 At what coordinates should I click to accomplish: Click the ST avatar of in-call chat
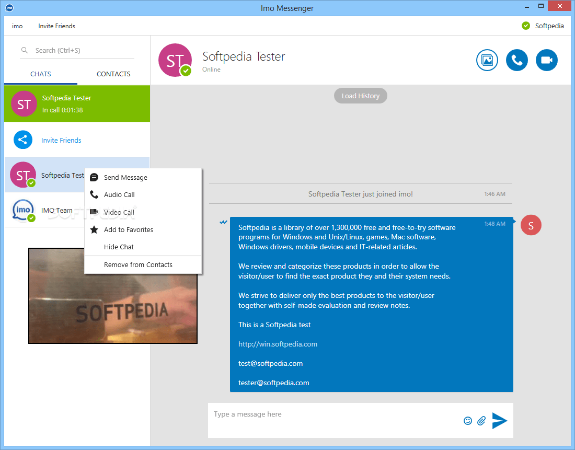(24, 104)
